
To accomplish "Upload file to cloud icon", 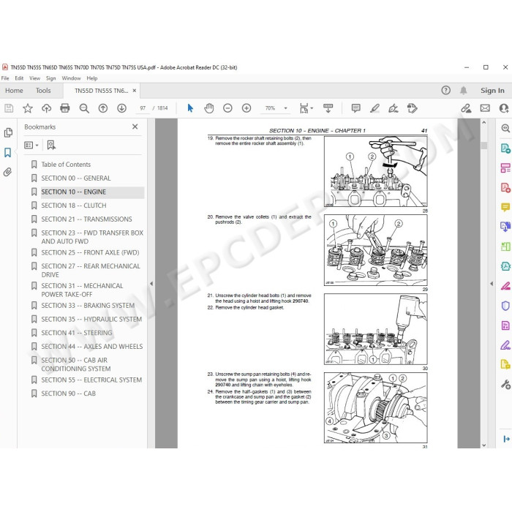I will click(46, 108).
